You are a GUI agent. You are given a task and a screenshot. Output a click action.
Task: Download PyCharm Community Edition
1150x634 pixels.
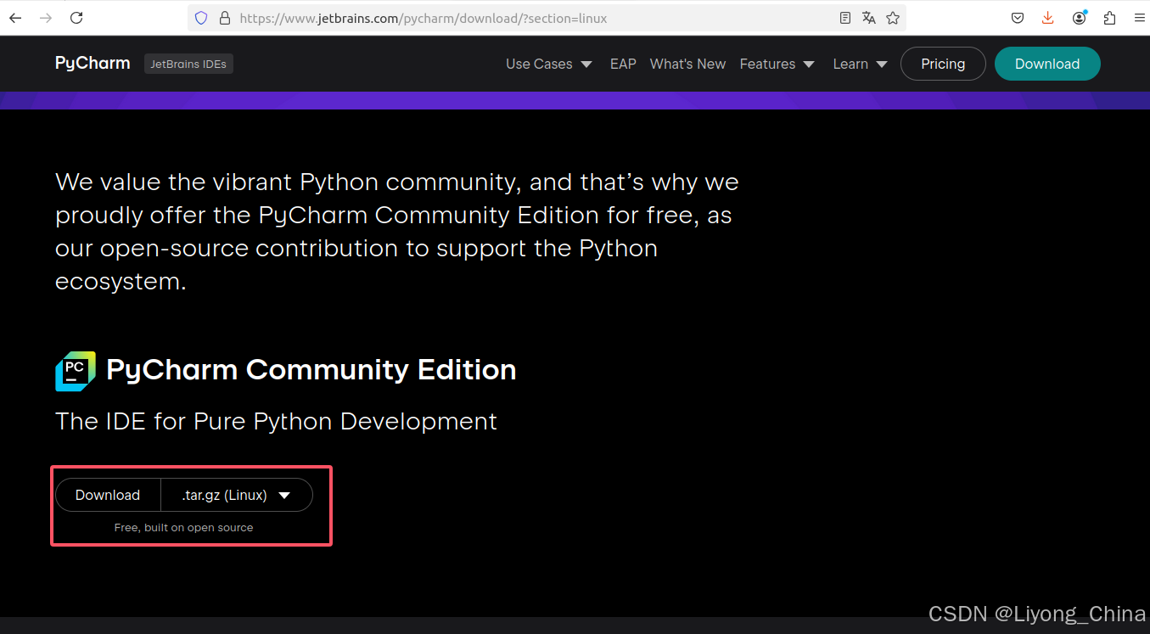[x=108, y=495]
